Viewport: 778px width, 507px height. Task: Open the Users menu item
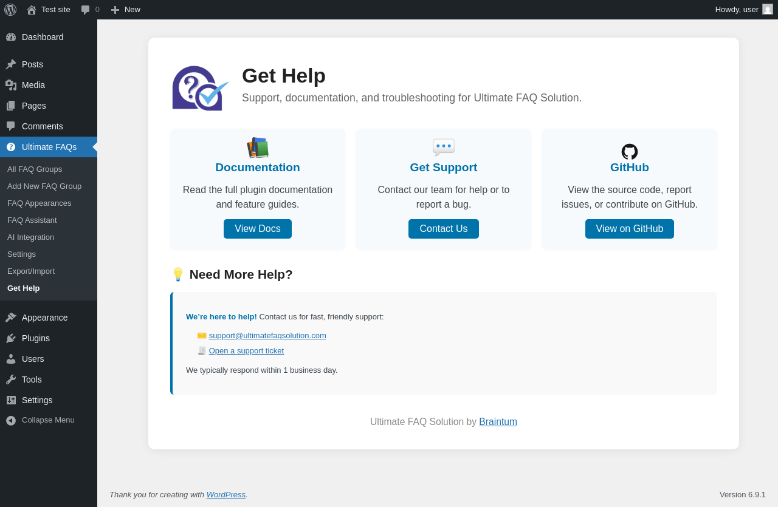pos(49,359)
